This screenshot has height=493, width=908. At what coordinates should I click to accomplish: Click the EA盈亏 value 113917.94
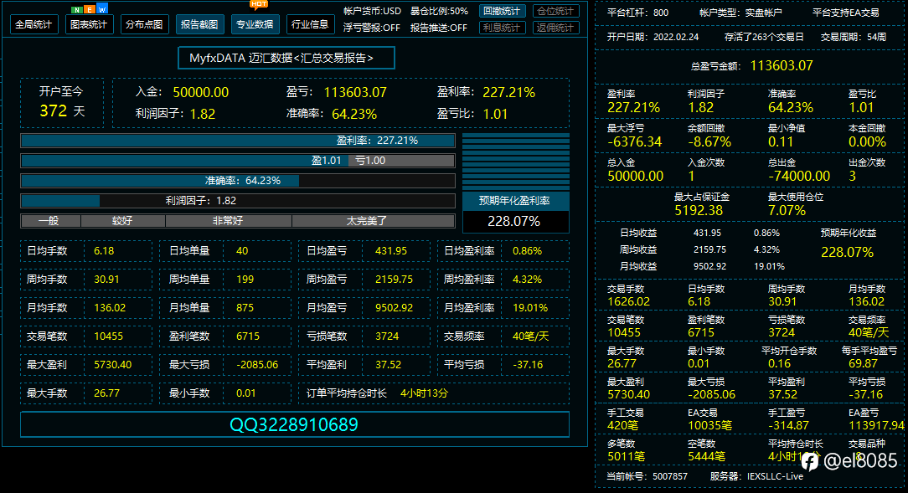(876, 425)
